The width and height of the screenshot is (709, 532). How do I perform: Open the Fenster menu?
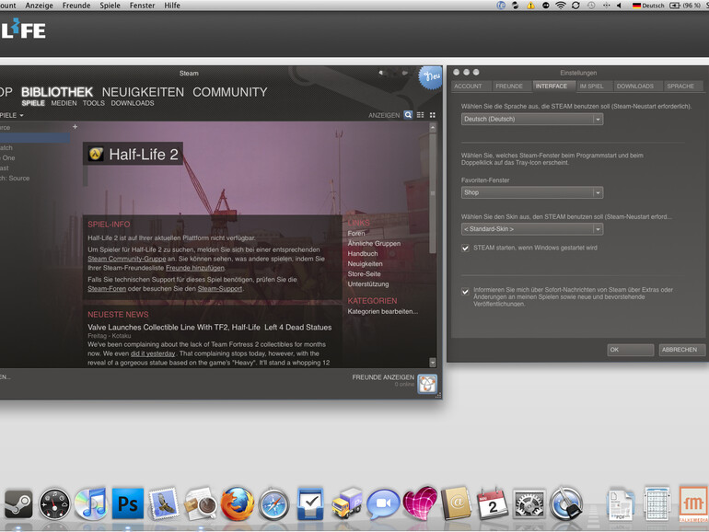(x=142, y=6)
